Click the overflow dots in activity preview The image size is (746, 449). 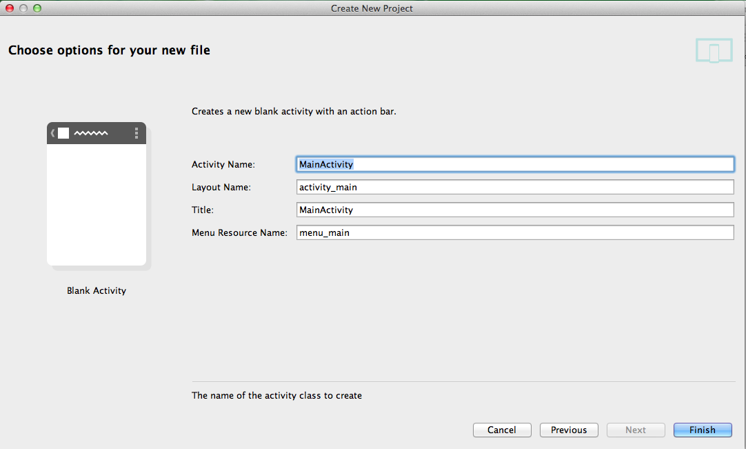tap(137, 133)
